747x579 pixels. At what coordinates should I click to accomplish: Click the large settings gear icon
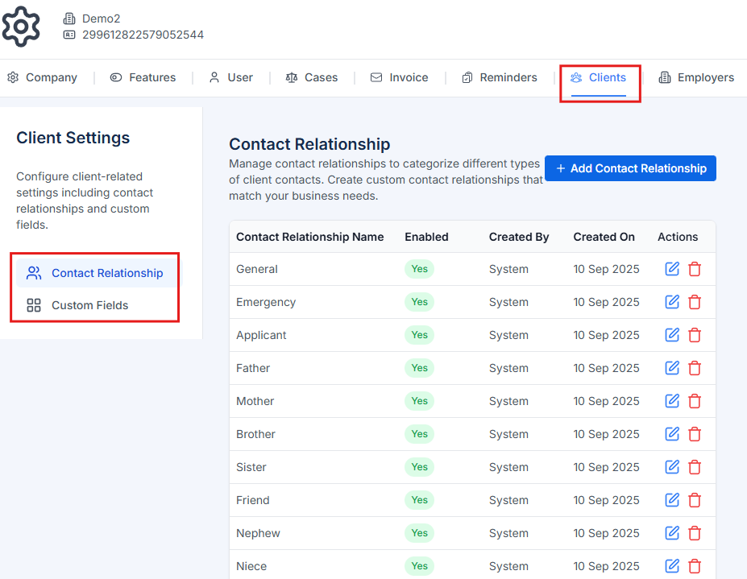pyautogui.click(x=20, y=27)
